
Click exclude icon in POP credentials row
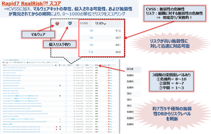pos(109,80)
